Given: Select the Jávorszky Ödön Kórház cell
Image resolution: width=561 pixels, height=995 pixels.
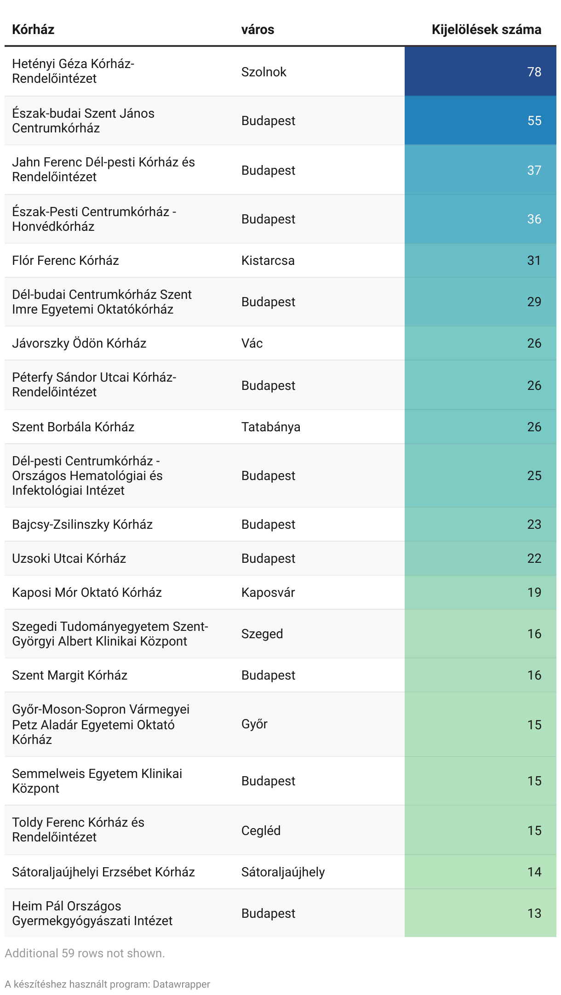Looking at the screenshot, I should tap(79, 343).
